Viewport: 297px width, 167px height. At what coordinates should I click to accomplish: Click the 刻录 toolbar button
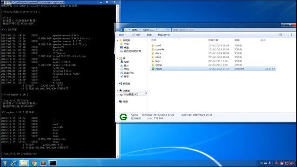click(x=149, y=35)
